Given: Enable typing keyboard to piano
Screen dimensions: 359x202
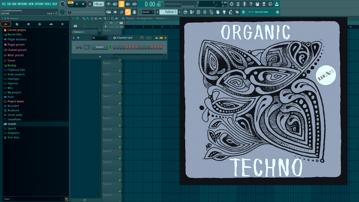Looking at the screenshot, I should pos(109,12).
